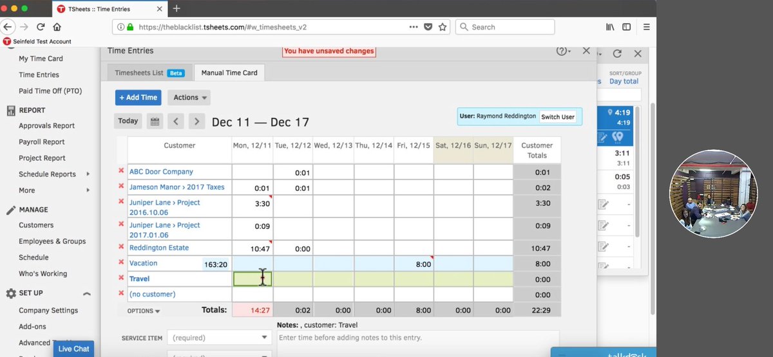Open the Project Report
The height and width of the screenshot is (357, 773).
point(42,158)
